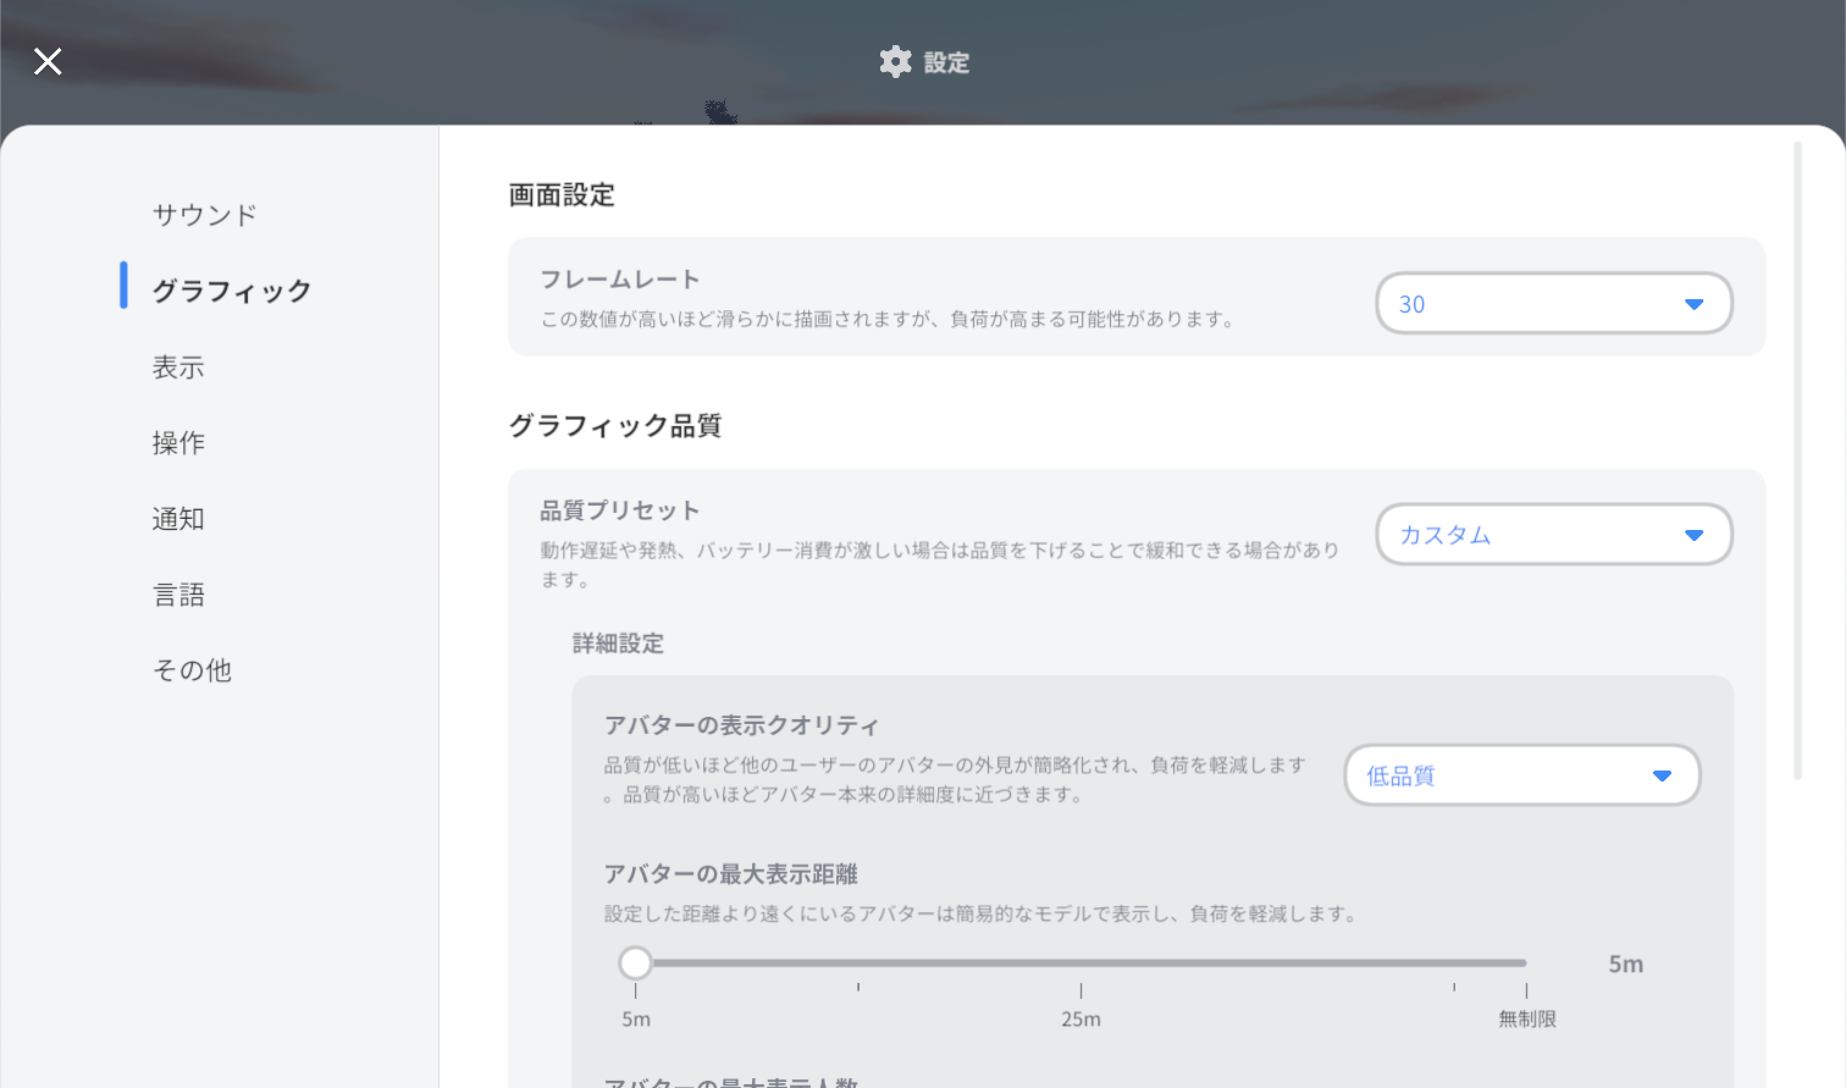Click the 詳細設定 subsection label

click(x=618, y=644)
